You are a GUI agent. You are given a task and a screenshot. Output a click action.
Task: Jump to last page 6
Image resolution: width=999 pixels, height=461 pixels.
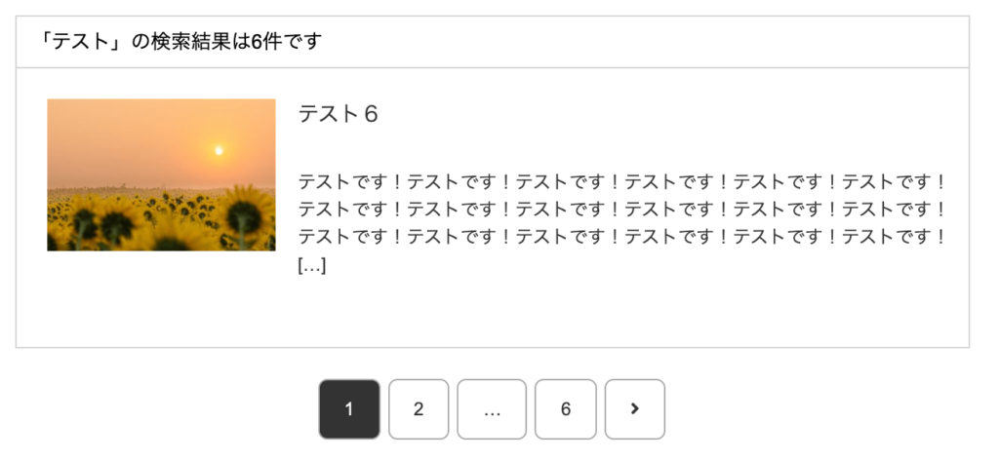tap(566, 409)
